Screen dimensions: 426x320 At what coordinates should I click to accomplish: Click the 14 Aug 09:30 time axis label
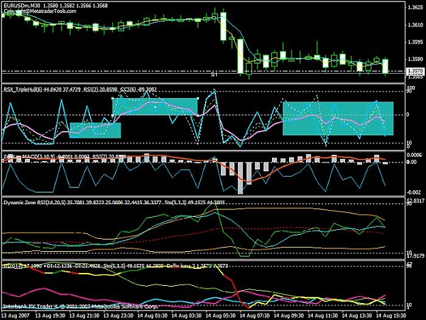288,316
